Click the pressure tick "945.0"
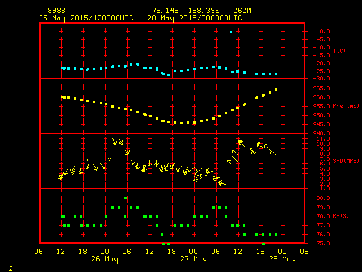Image resolution: width=362 pixels, height=272 pixels. click(322, 125)
